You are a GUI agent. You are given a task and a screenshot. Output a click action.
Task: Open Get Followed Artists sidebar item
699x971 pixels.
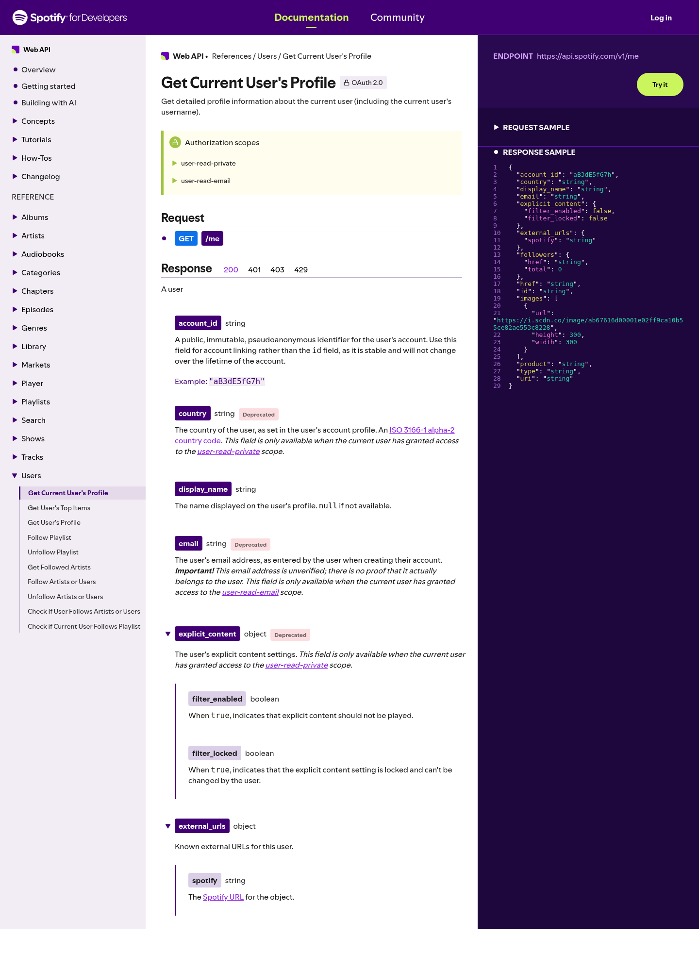[59, 567]
